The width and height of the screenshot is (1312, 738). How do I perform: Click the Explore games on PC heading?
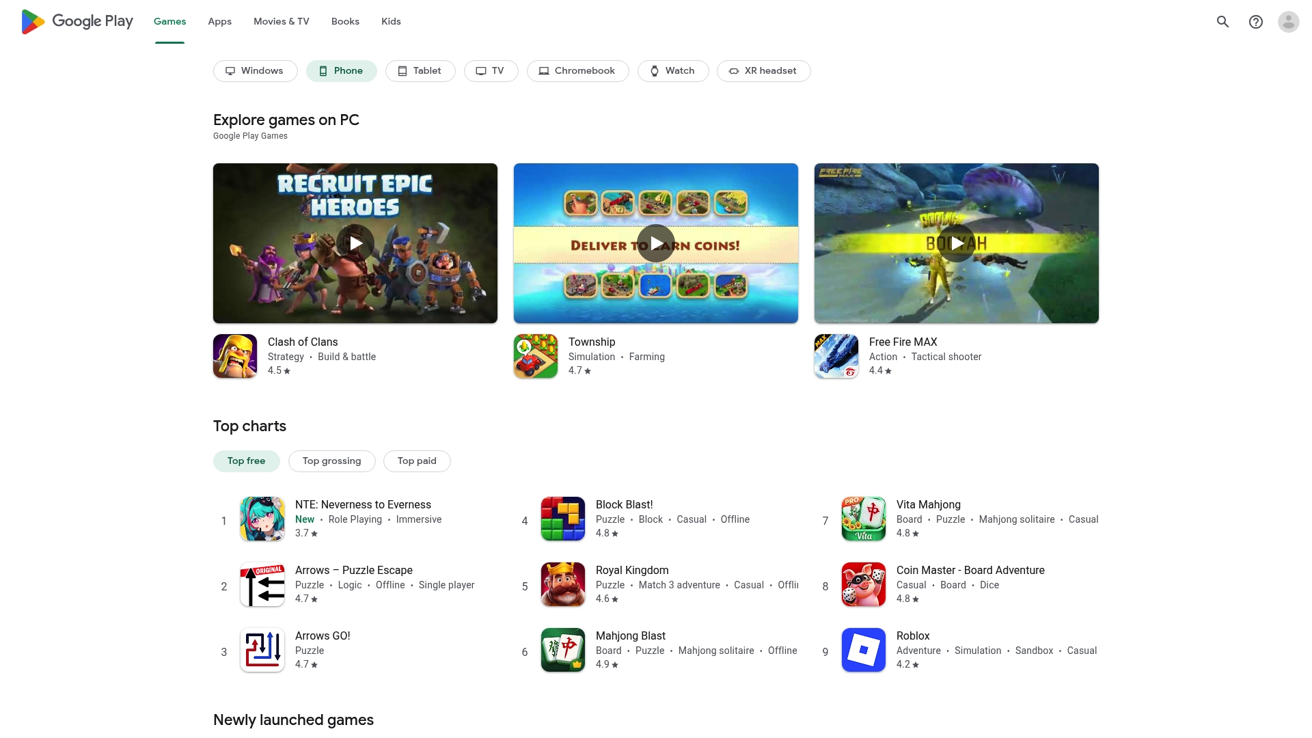286,120
